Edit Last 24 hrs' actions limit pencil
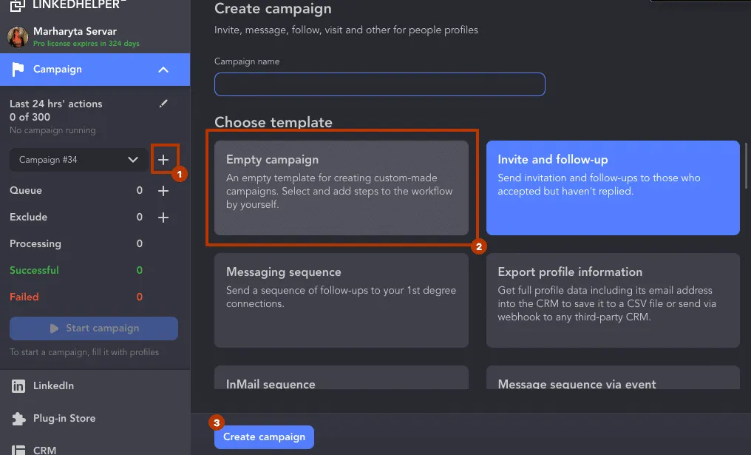This screenshot has width=751, height=455. (x=163, y=104)
